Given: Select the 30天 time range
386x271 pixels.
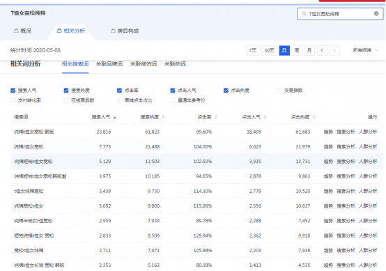Looking at the screenshot, I should coord(269,50).
